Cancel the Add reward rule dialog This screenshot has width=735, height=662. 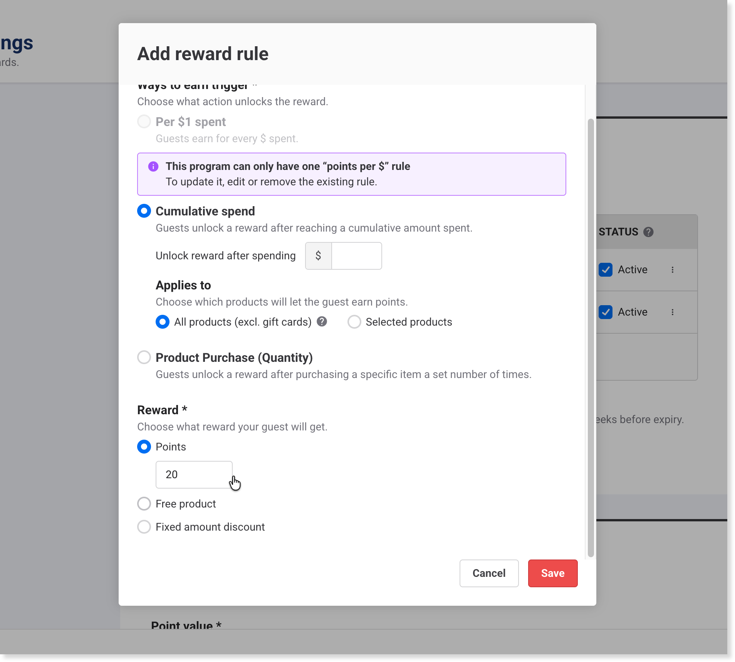489,573
